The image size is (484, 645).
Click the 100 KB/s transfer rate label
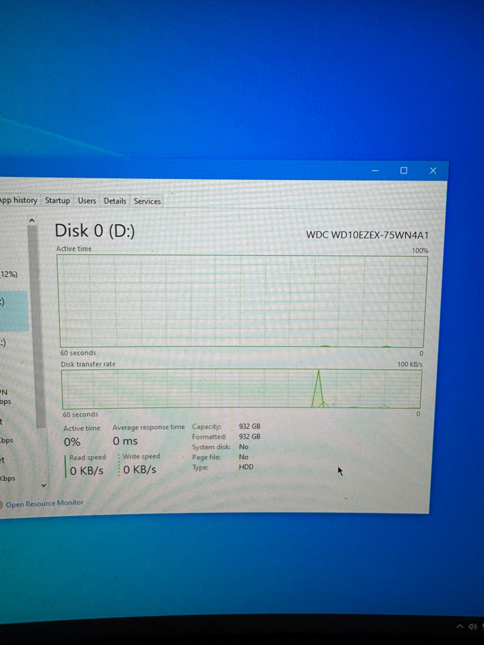coord(410,364)
